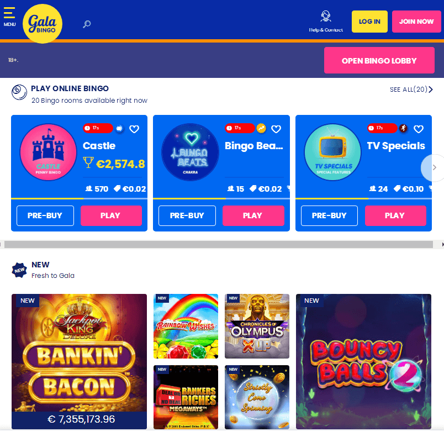Viewport: 444px width, 437px height.
Task: Toggle favorite heart on Bingo Beats
Action: pos(276,129)
